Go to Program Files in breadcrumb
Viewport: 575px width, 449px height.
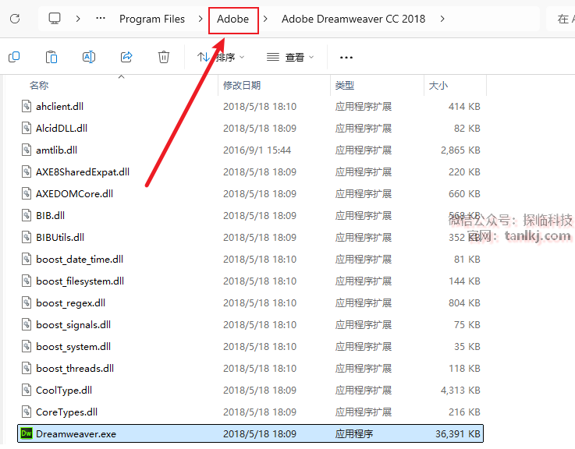coord(152,19)
